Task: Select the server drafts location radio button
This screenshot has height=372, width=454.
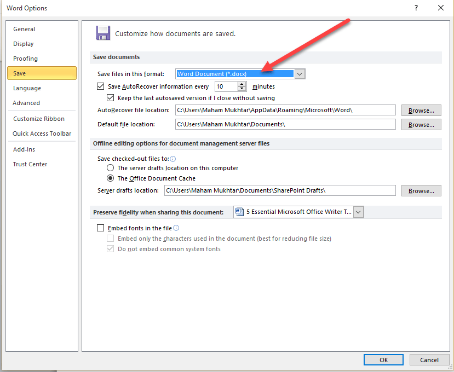Action: click(x=110, y=168)
